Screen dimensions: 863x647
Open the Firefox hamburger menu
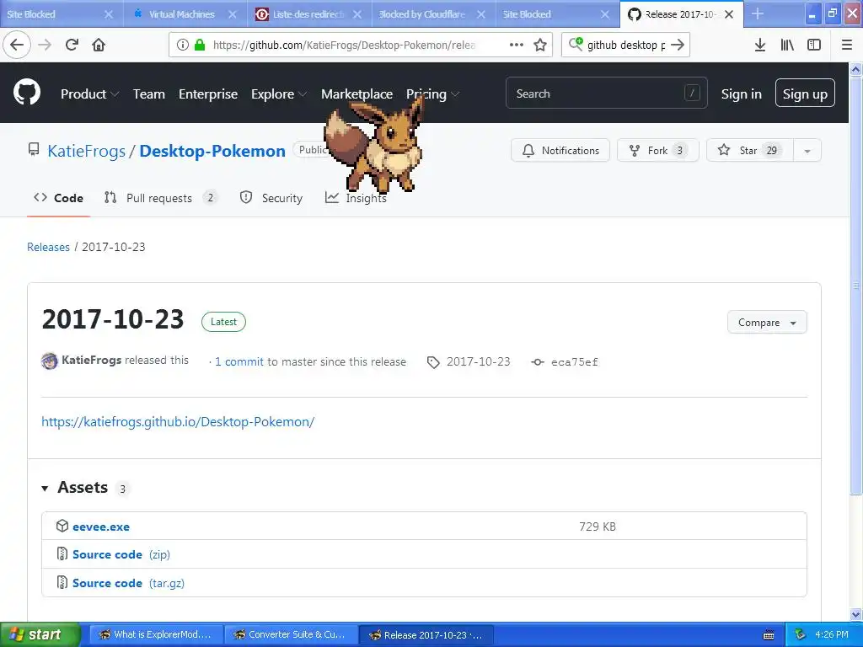847,45
